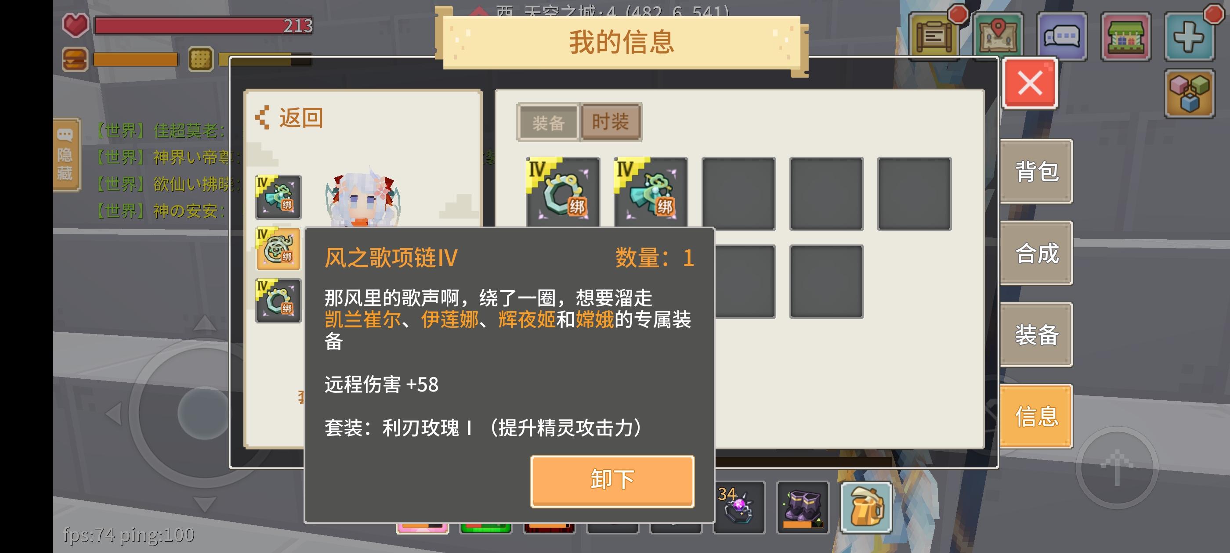Close the info panel with red X
Image resolution: width=1230 pixels, height=553 pixels.
pyautogui.click(x=1030, y=83)
